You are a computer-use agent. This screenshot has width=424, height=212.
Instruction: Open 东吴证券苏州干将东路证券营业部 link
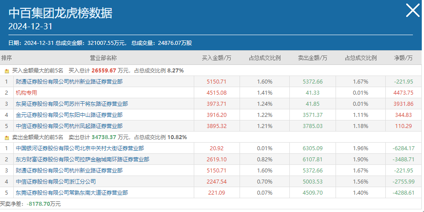tap(72, 104)
